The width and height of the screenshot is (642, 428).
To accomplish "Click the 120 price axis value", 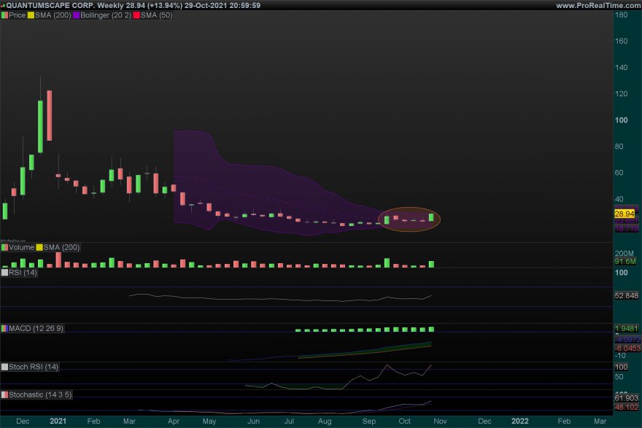I will click(621, 94).
